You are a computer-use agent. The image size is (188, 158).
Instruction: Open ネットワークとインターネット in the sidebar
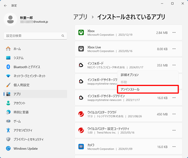[35, 76]
